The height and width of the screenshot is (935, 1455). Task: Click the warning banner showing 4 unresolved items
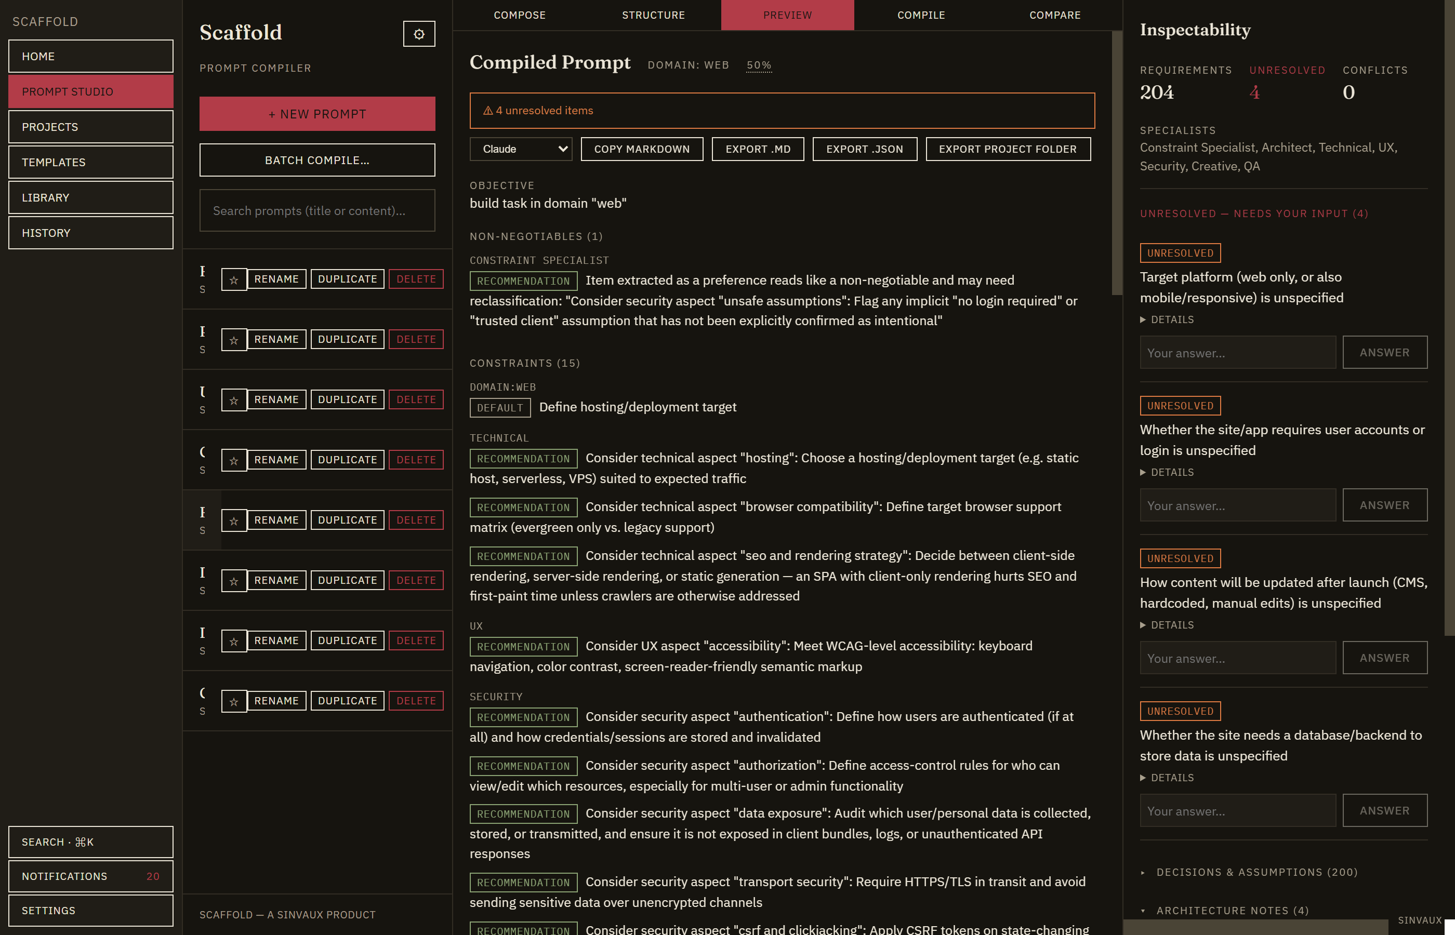click(782, 111)
